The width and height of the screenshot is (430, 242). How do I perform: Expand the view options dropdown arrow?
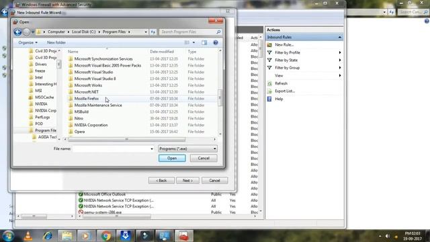click(193, 42)
